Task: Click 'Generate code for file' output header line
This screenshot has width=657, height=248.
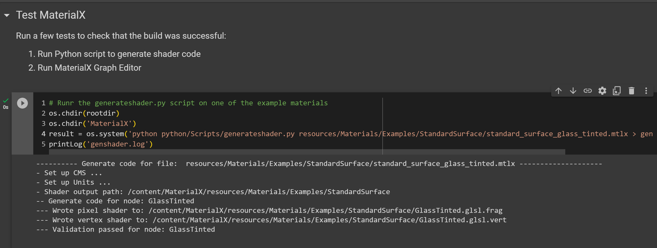Action: point(319,164)
